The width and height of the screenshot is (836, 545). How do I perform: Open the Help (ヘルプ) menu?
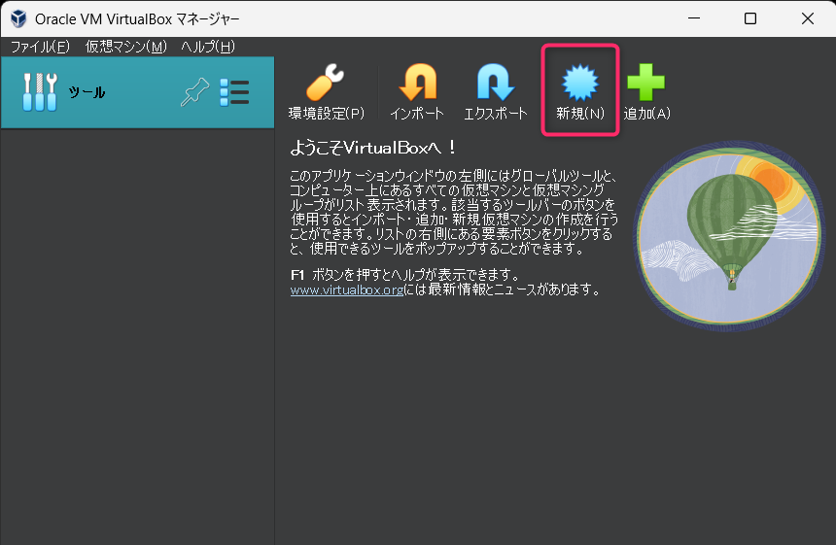click(x=208, y=47)
